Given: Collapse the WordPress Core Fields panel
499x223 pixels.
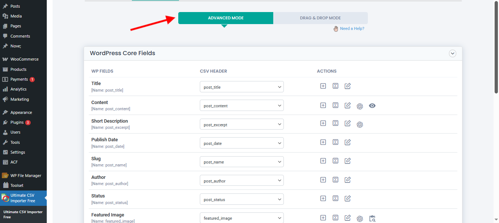Looking at the screenshot, I should click(x=452, y=53).
